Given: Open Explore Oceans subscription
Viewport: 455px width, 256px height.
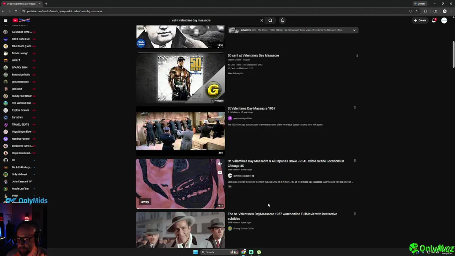Looking at the screenshot, I should point(20,110).
